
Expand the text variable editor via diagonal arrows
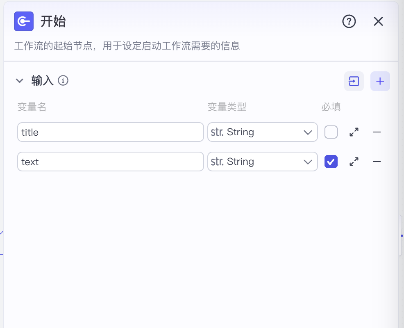click(354, 162)
